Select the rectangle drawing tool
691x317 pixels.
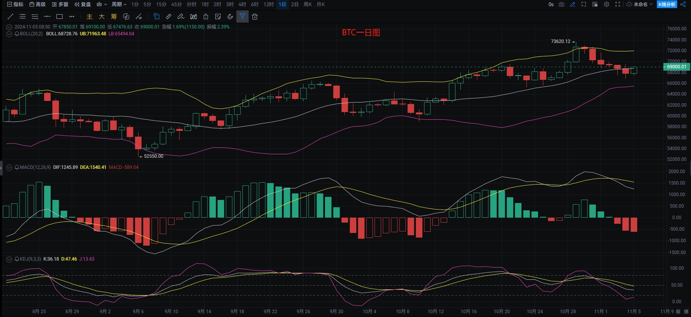click(59, 17)
